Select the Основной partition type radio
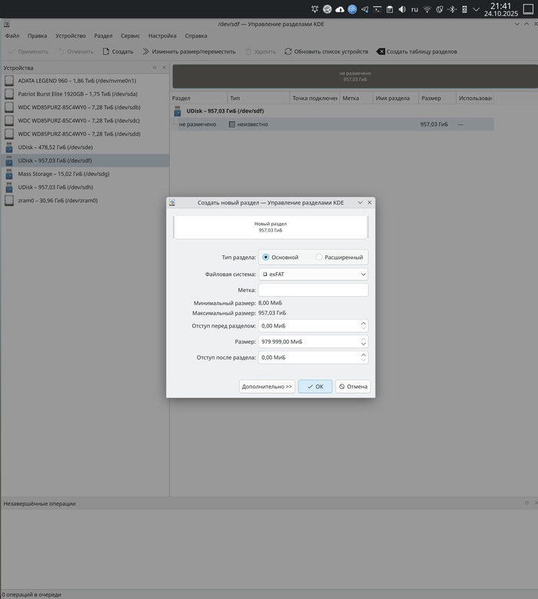Screen dimensions: 538x599 point(266,257)
